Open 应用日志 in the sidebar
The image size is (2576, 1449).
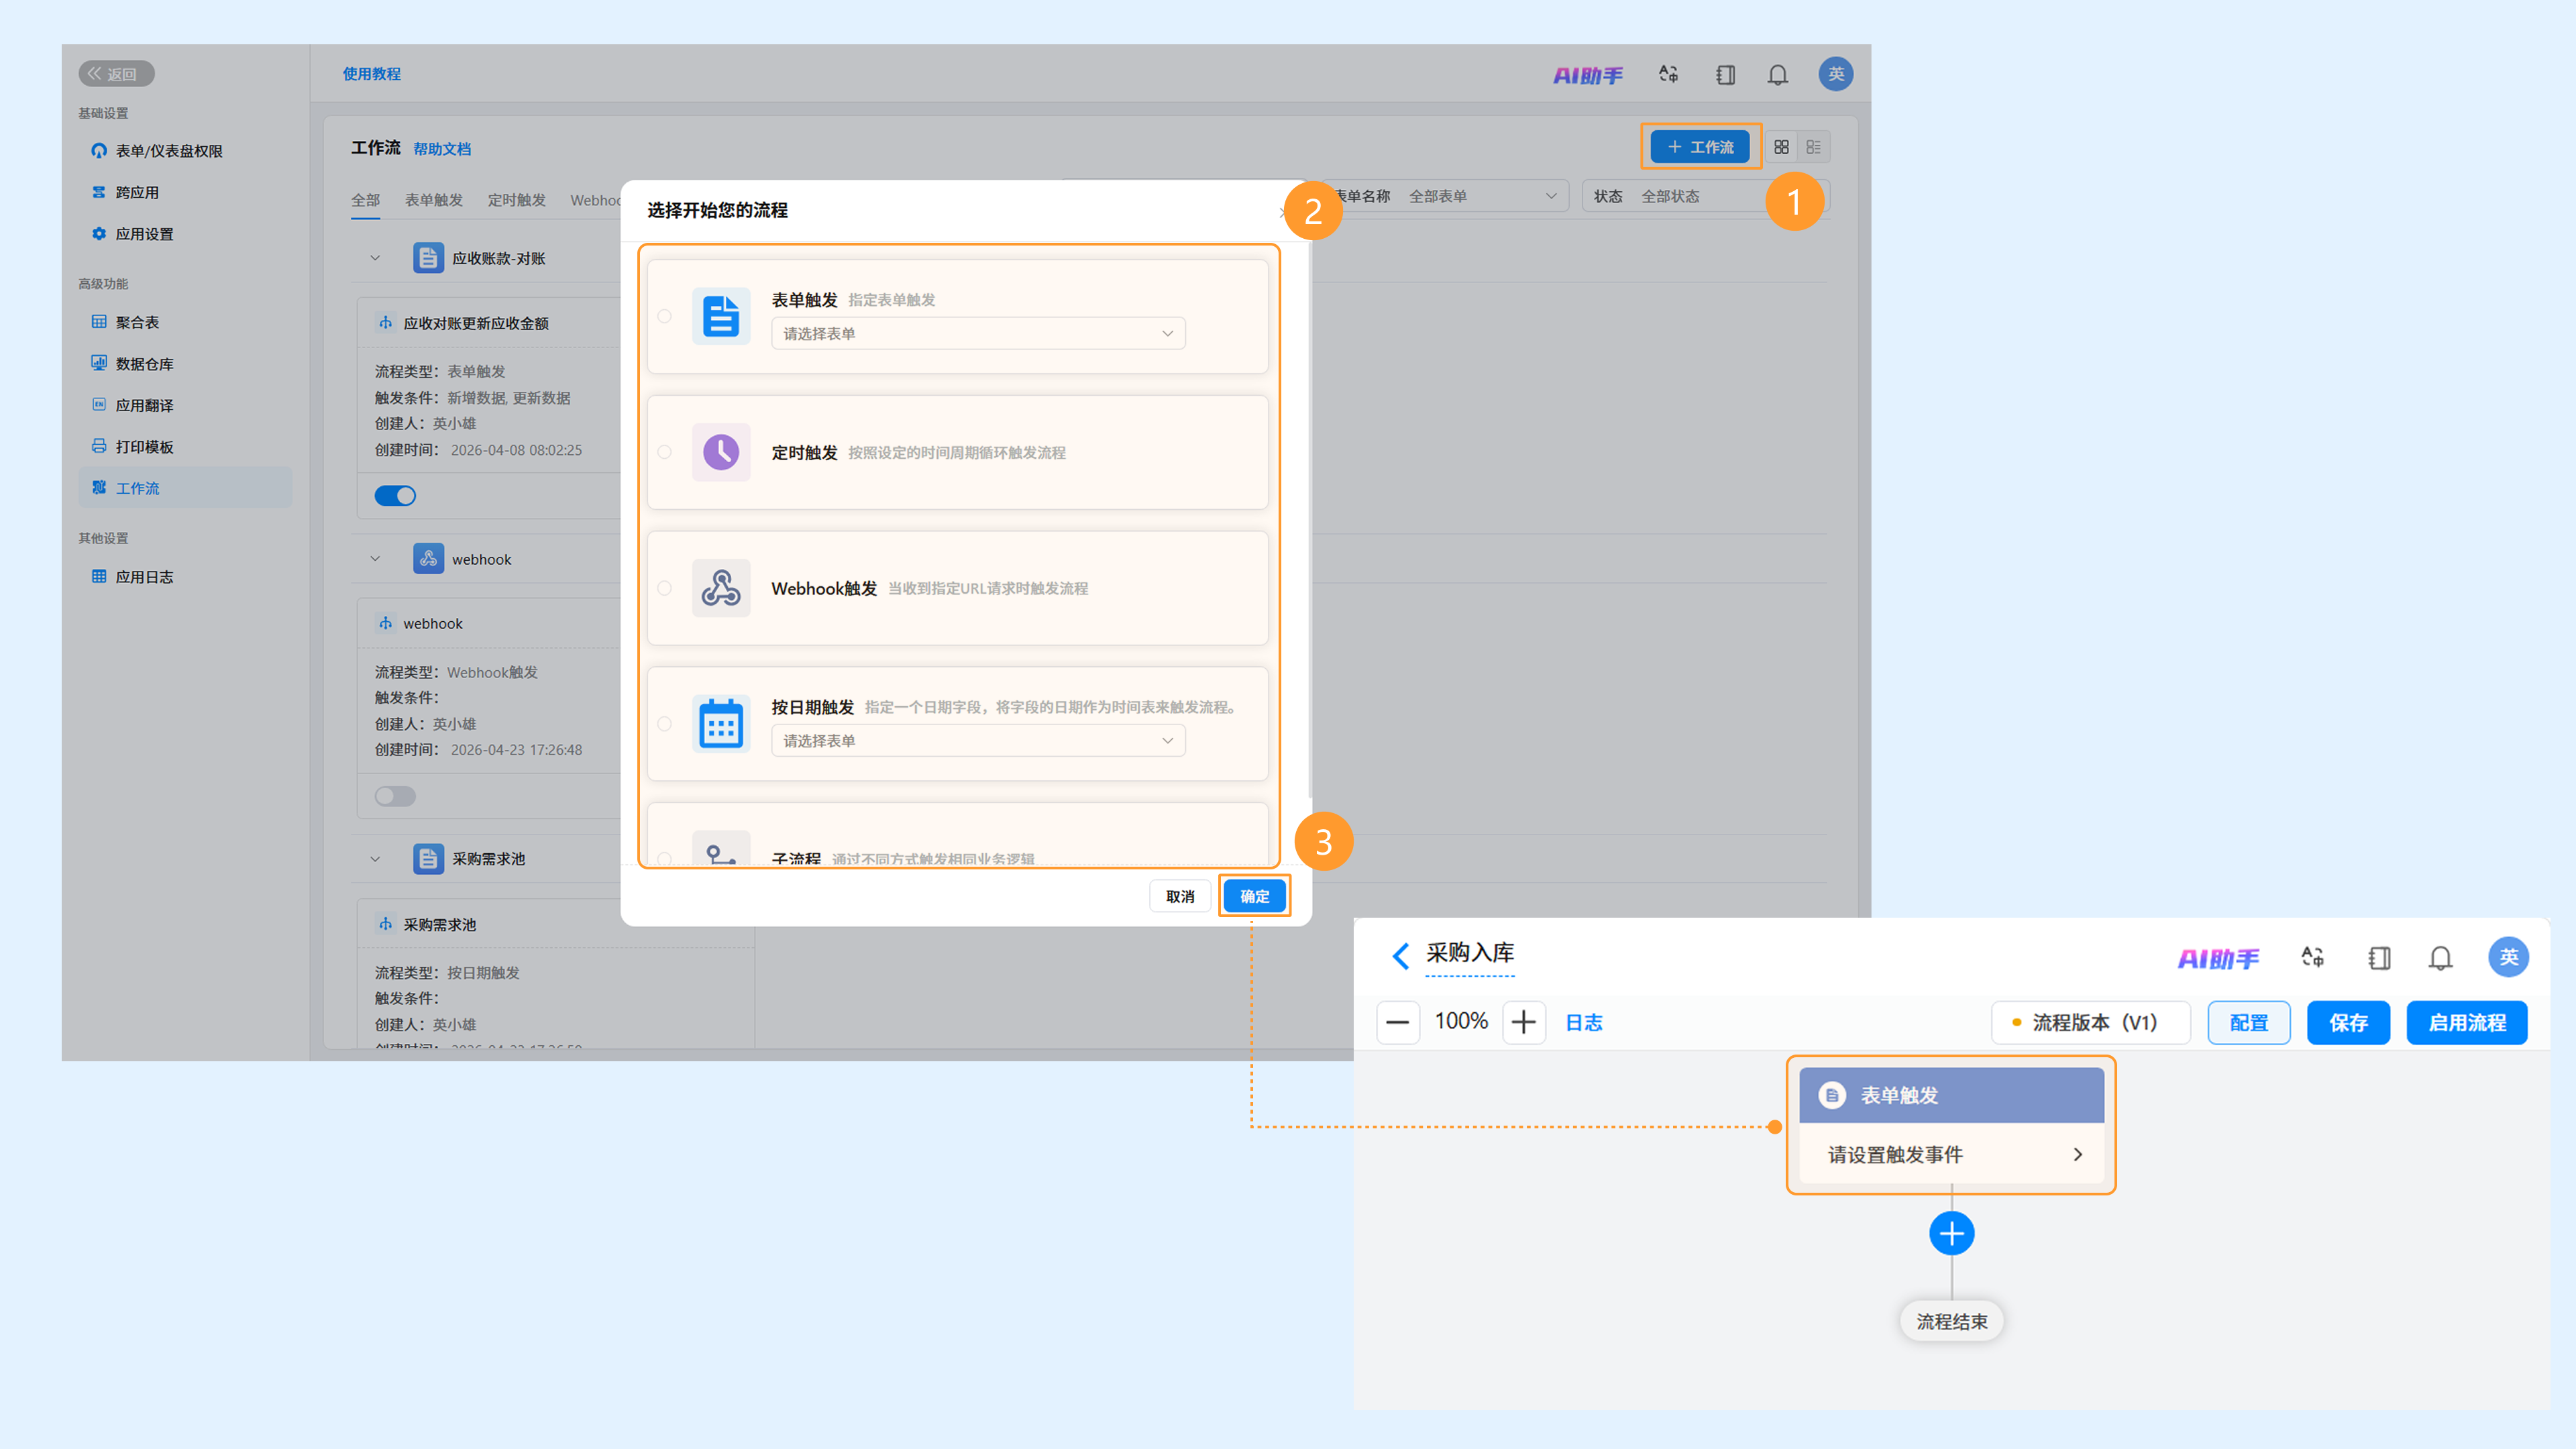click(x=185, y=577)
